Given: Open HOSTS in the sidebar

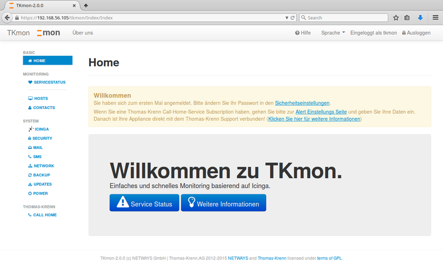Looking at the screenshot, I should [x=38, y=98].
